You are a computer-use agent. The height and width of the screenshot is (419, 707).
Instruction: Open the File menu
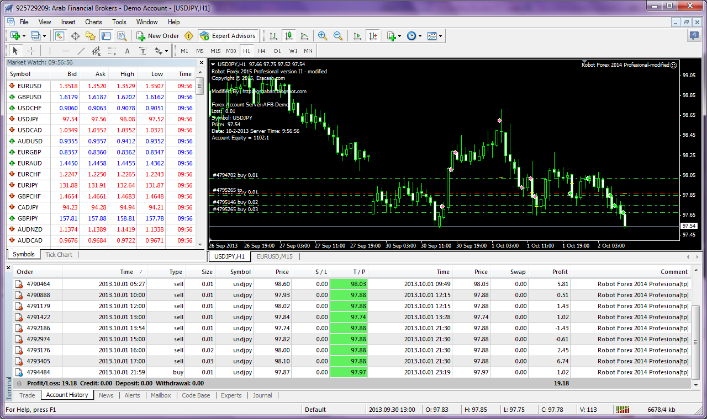[24, 22]
